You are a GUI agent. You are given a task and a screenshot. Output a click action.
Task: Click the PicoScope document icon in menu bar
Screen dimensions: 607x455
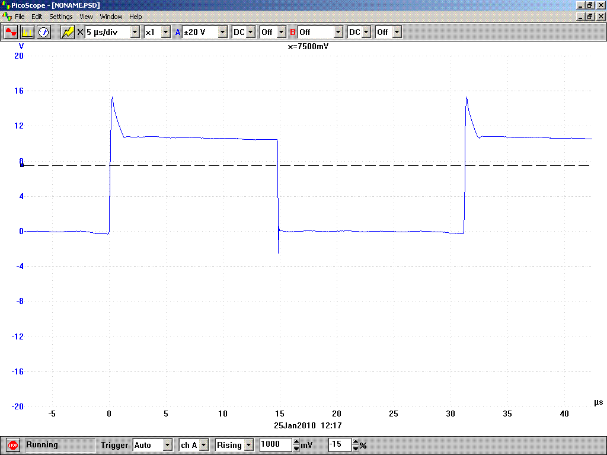pos(7,17)
